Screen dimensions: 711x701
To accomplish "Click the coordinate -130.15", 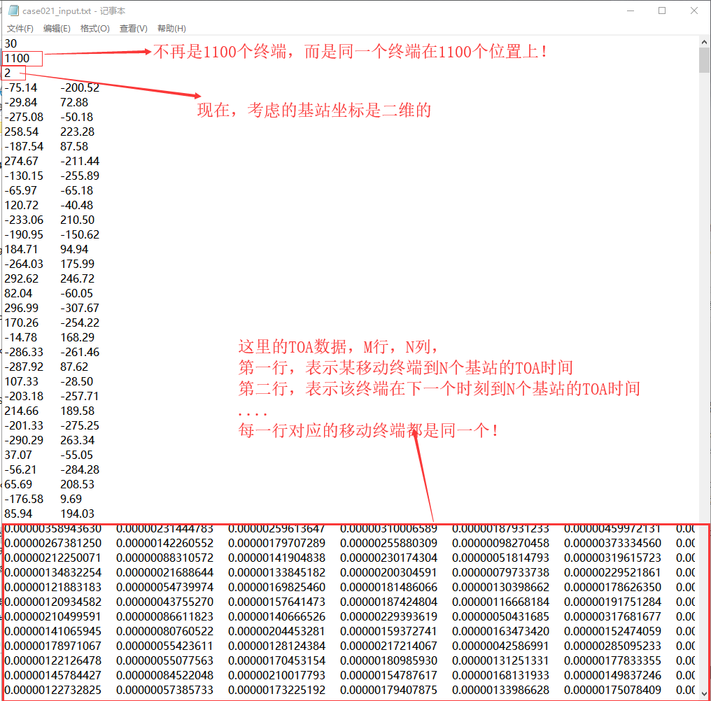I will [x=24, y=176].
